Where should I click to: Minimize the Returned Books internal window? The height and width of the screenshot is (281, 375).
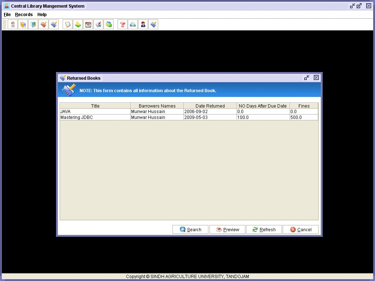pos(307,78)
